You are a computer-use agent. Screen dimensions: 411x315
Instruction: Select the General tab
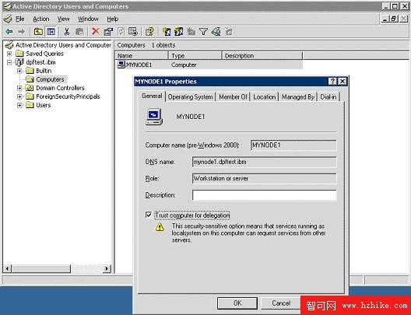pos(152,96)
